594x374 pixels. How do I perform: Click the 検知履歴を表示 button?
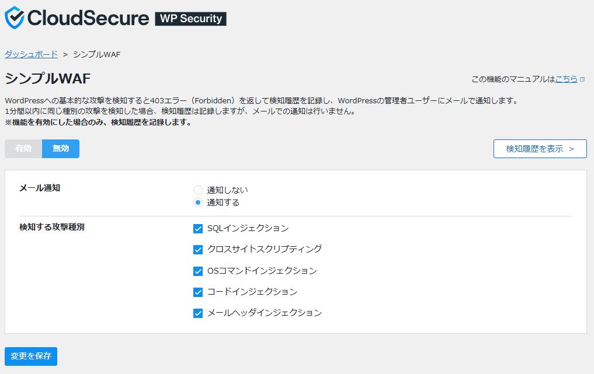coord(540,149)
